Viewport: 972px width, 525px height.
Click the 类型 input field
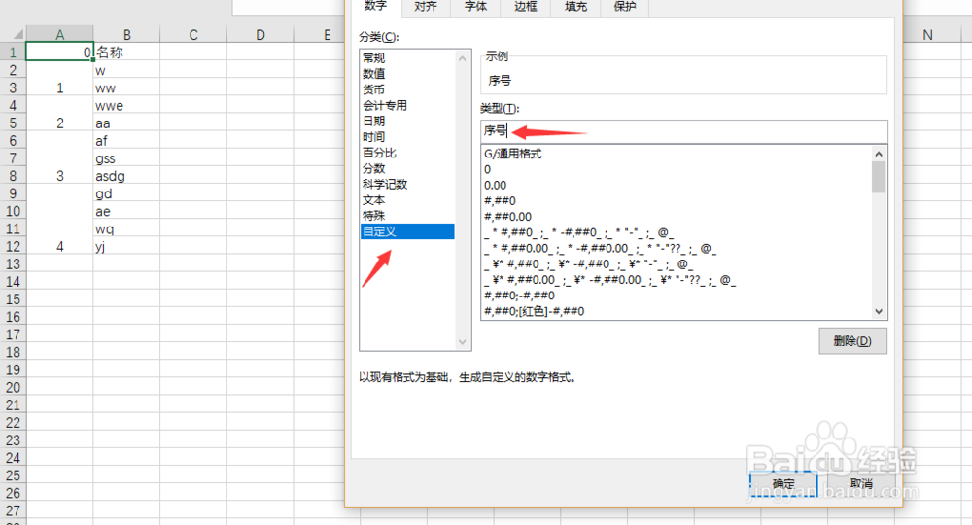(x=683, y=131)
